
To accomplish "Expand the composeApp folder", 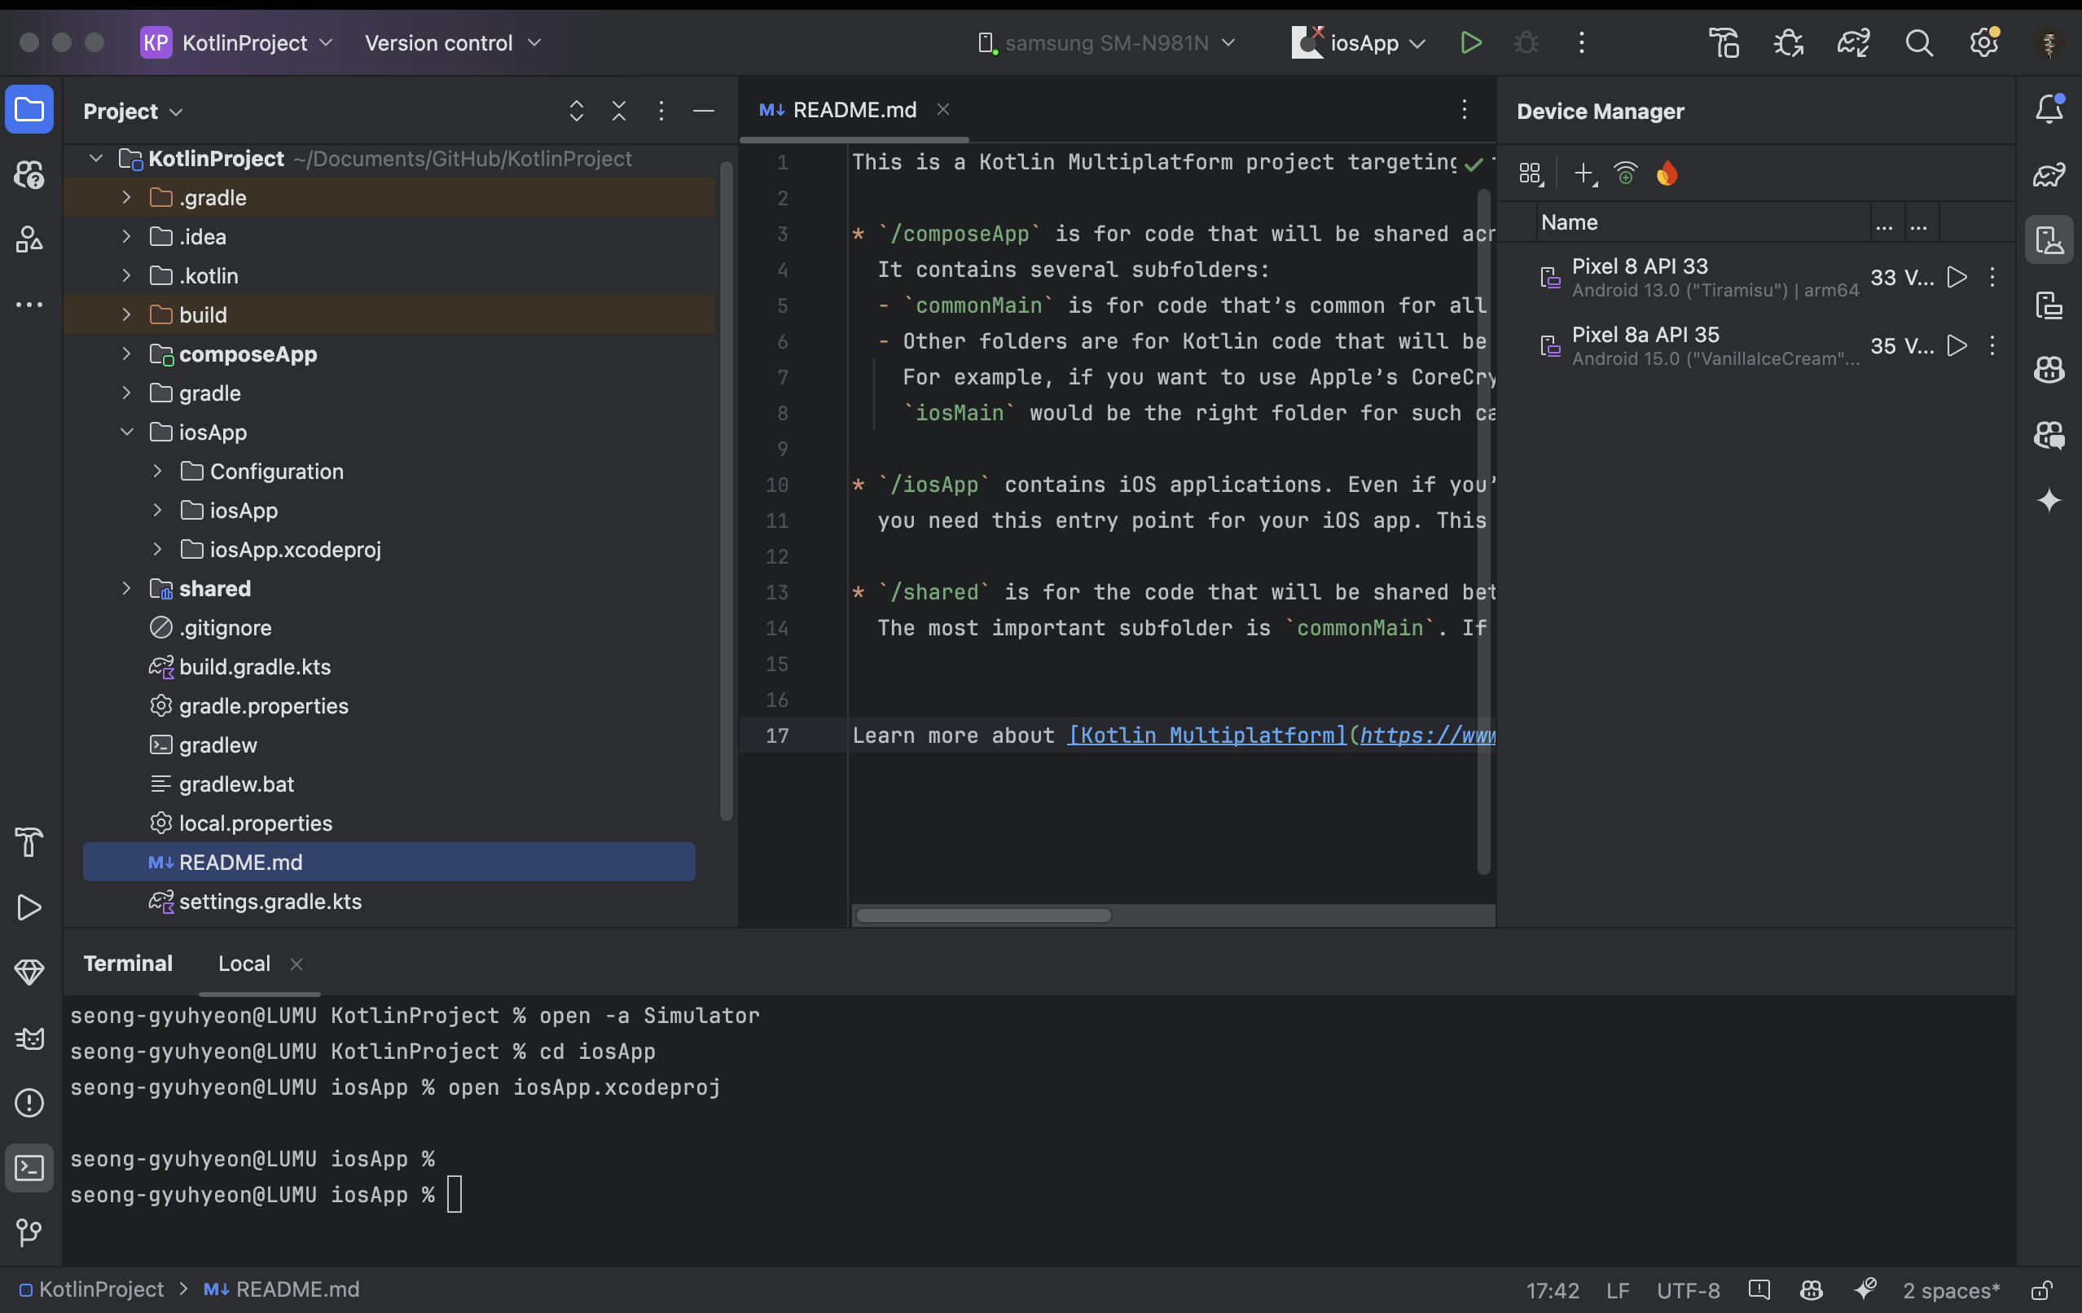I will (x=126, y=353).
